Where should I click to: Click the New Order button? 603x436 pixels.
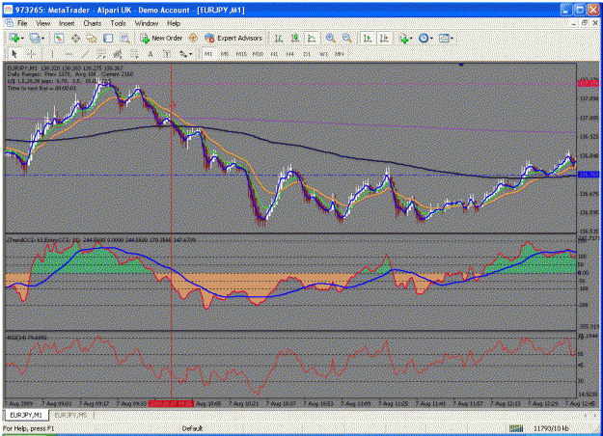tap(161, 38)
